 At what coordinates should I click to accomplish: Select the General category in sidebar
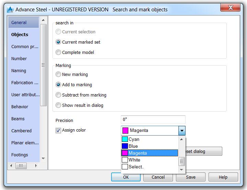pos(24,22)
